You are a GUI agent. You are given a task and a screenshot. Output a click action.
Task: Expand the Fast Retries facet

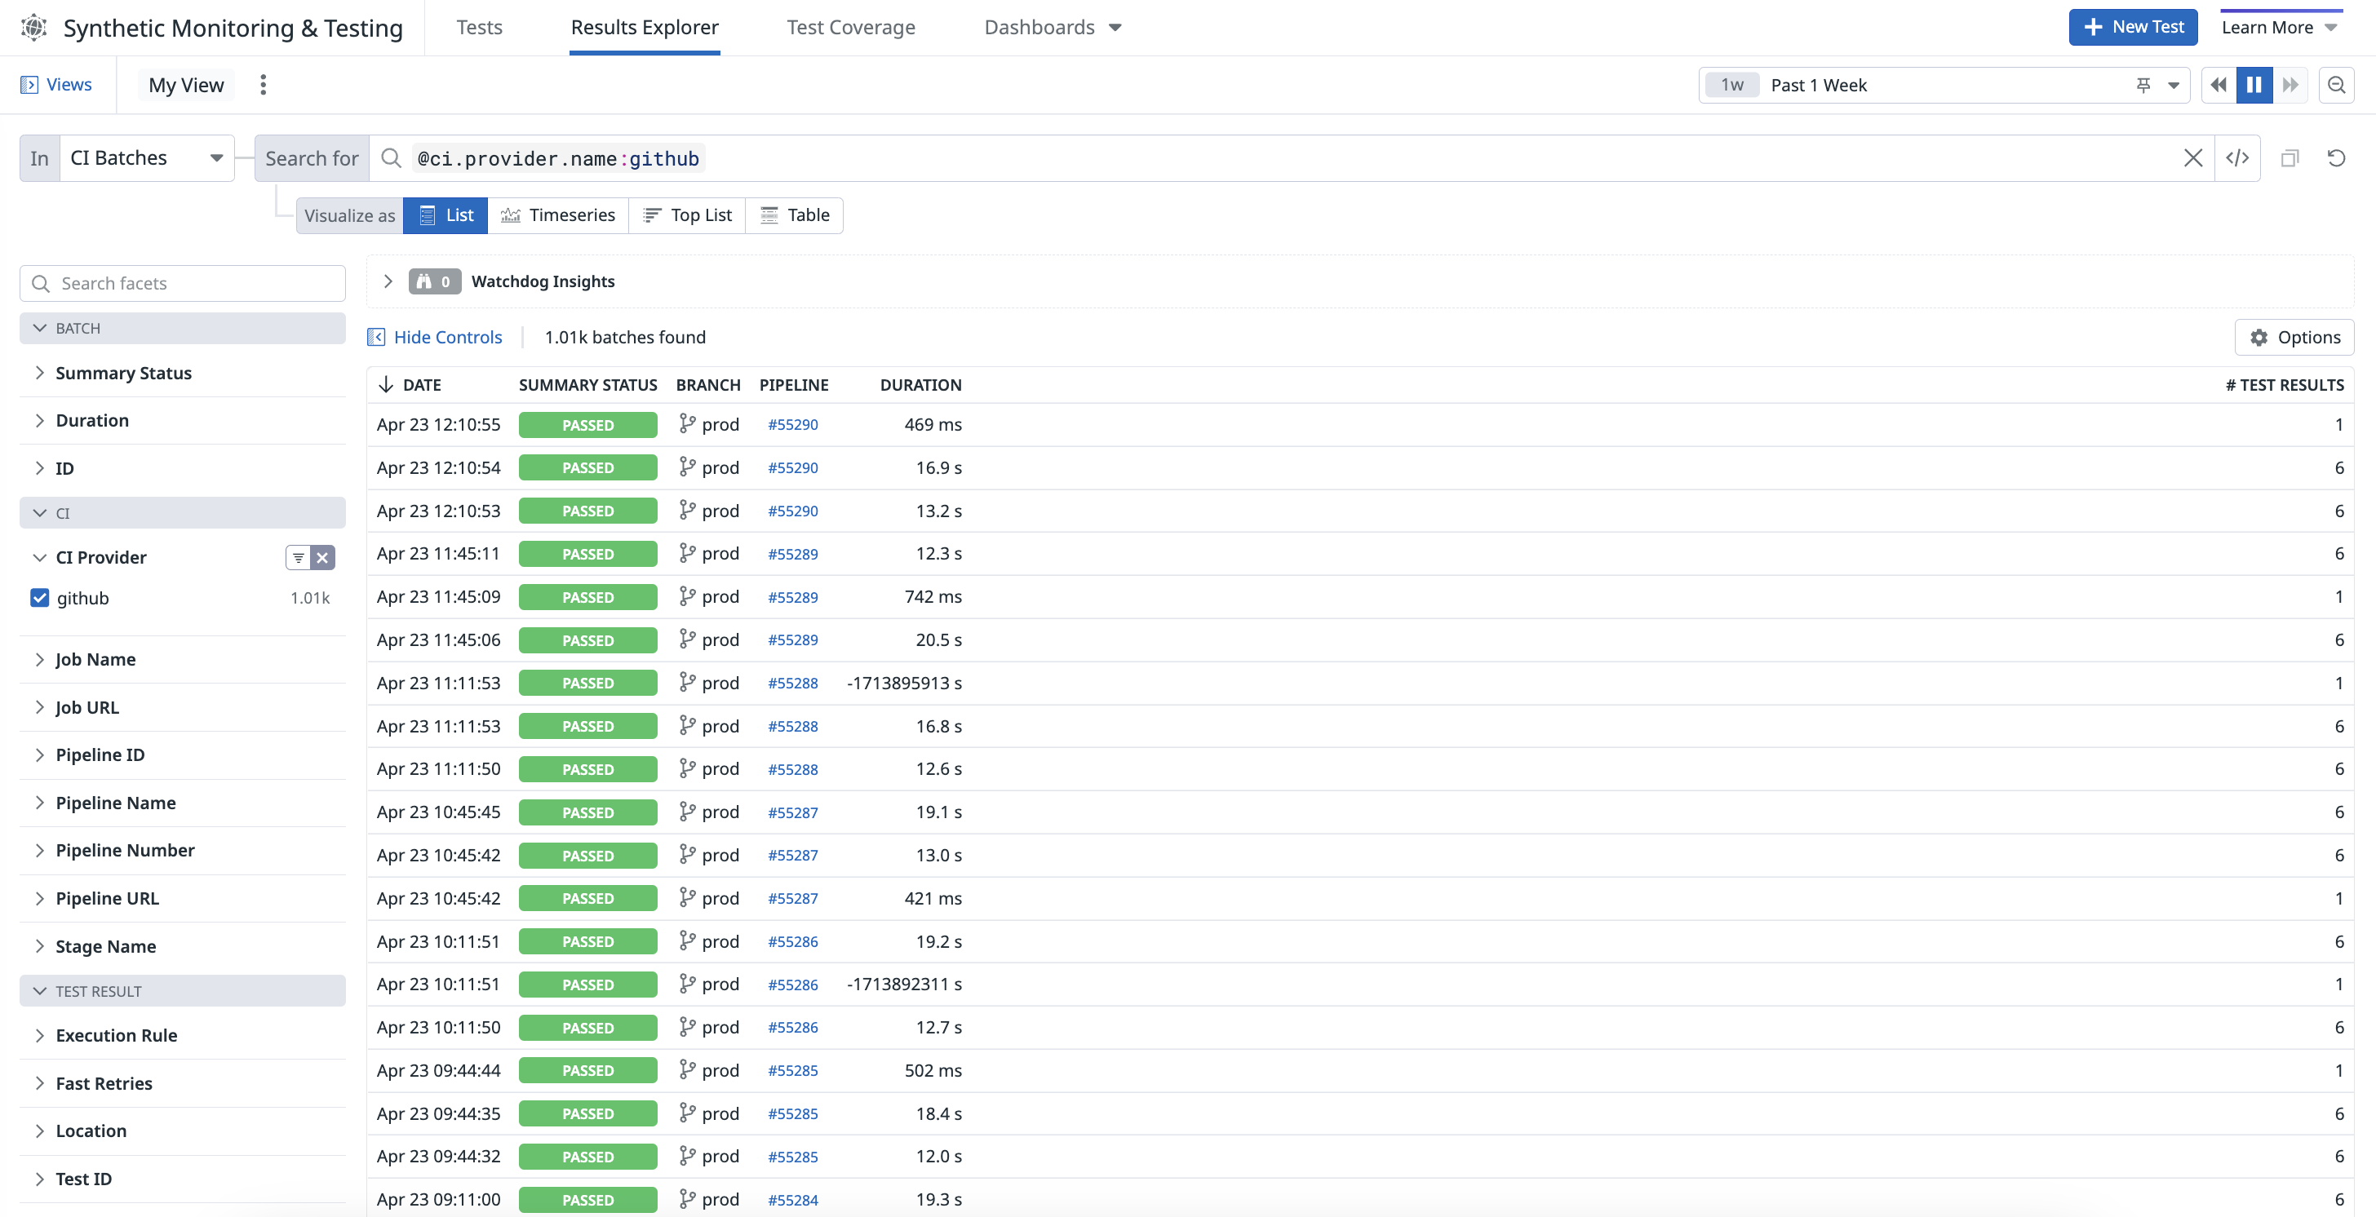[40, 1083]
